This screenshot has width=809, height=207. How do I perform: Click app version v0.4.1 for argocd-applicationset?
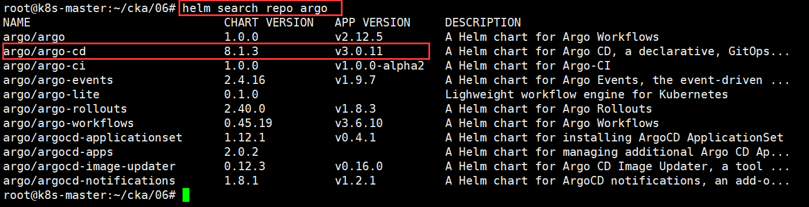pos(355,138)
